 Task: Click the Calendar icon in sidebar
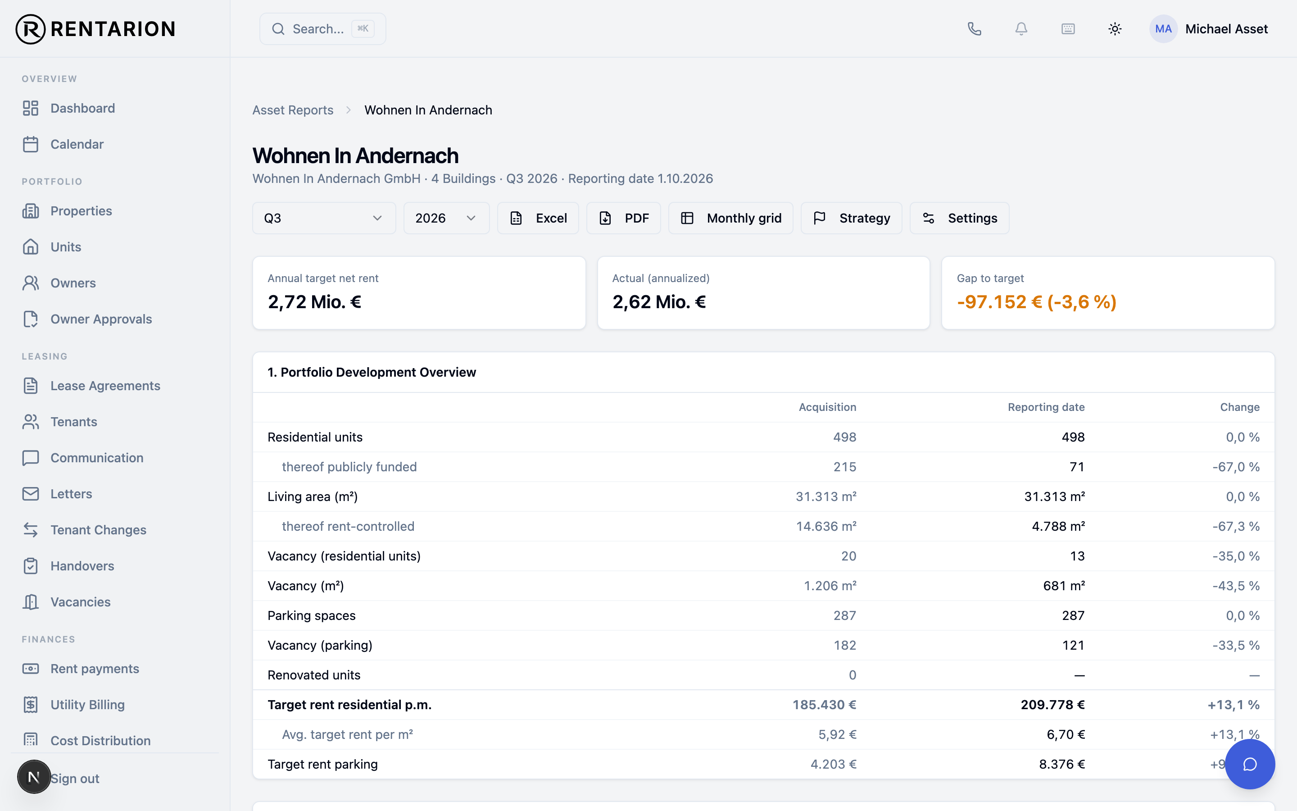(31, 144)
